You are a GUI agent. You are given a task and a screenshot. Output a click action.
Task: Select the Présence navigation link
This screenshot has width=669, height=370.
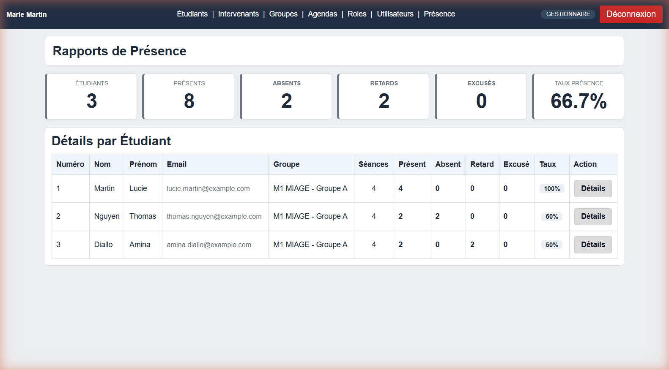tap(439, 14)
